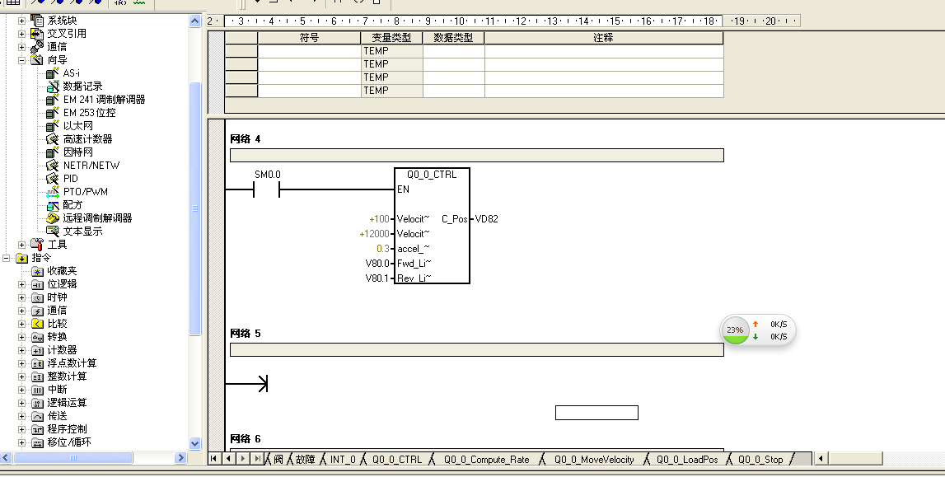Expand the 系统块 tree node
This screenshot has height=477, width=945.
22,21
